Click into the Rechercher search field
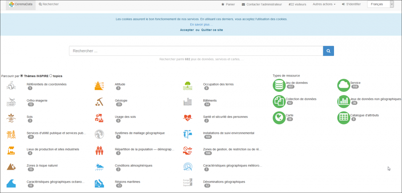Screen dimensions: 402x193 (x=196, y=51)
